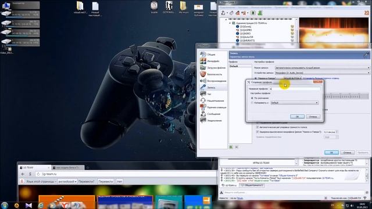Image resolution: width=372 pixels, height=209 pixels.
Task: Click TeamSpeak toolbar mute microphone icon
Action: (x=244, y=13)
